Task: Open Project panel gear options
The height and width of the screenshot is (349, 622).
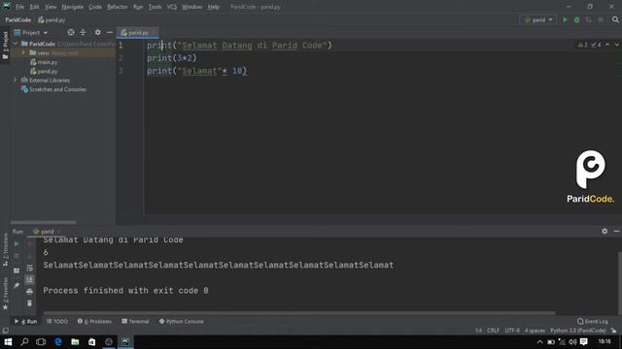Action: point(97,32)
